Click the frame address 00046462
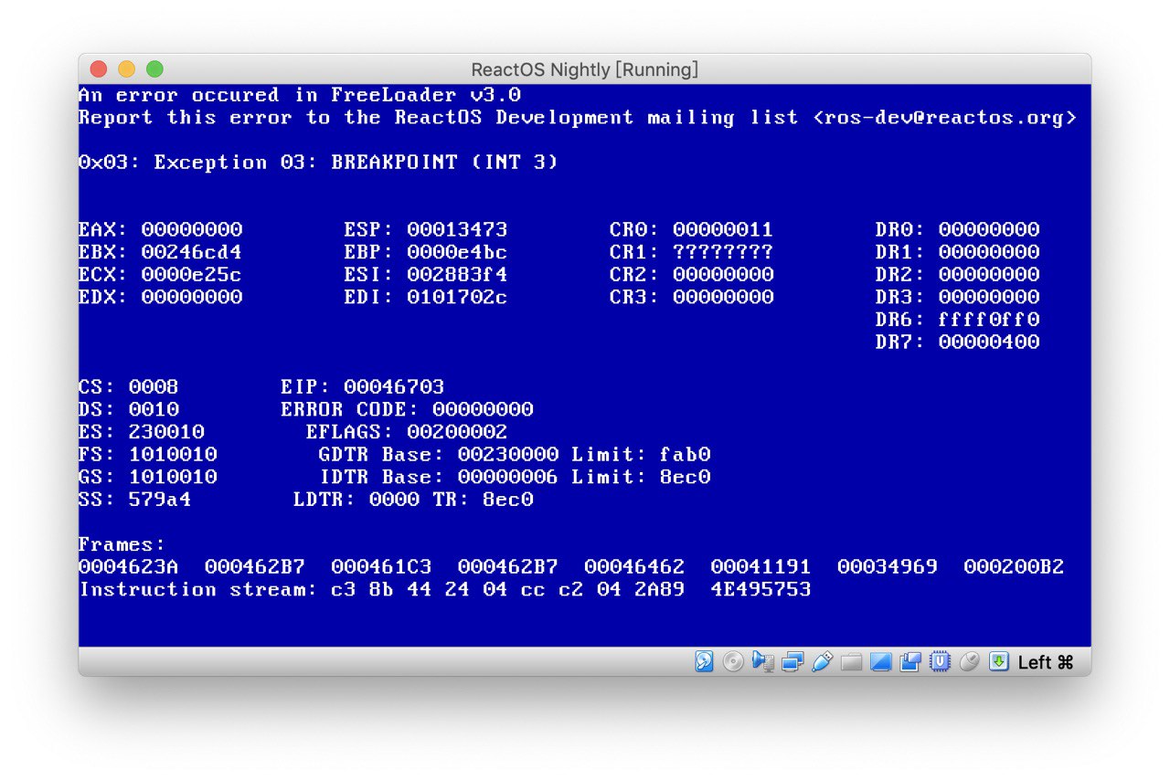The image size is (1170, 780). (x=634, y=566)
